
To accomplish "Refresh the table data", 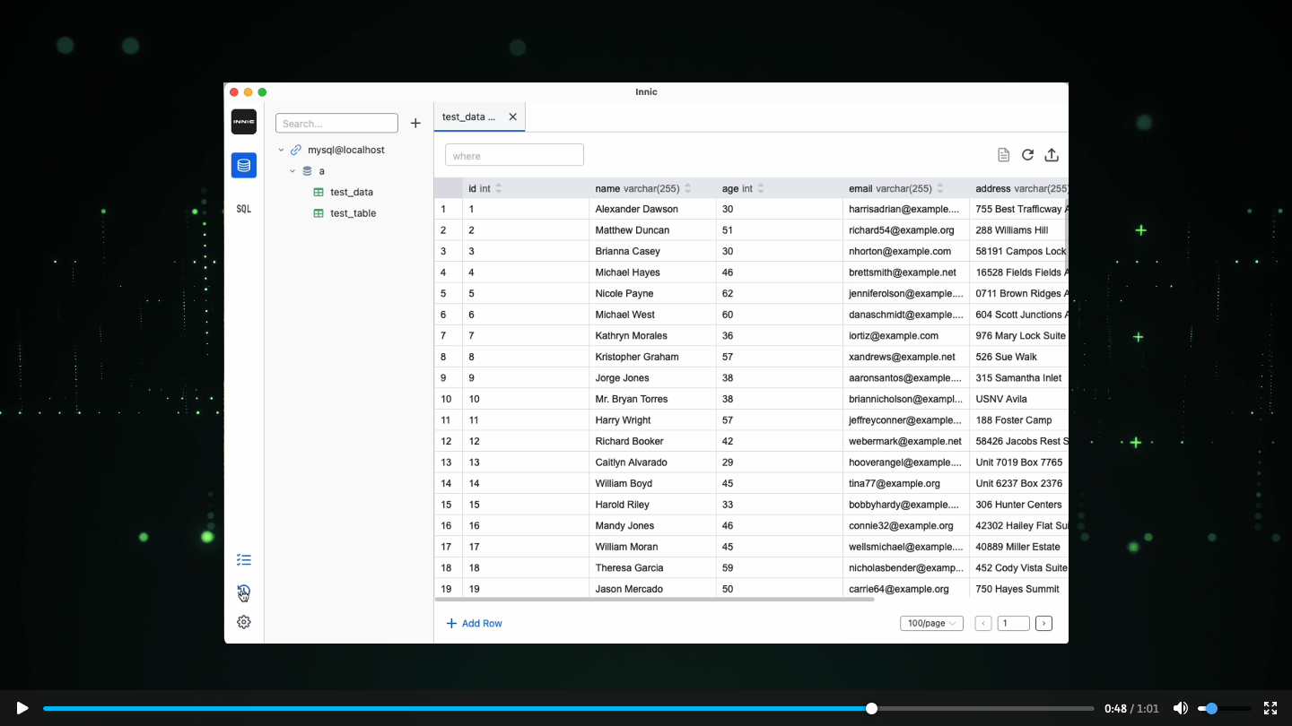I will (1027, 155).
